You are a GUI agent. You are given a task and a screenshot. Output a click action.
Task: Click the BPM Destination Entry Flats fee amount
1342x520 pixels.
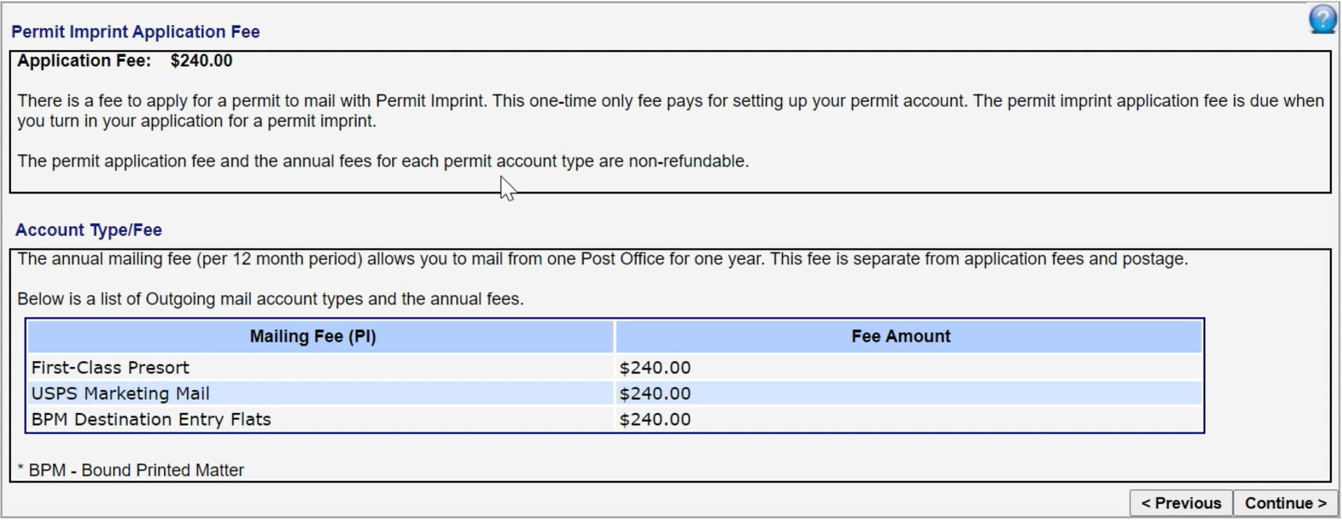pyautogui.click(x=655, y=419)
